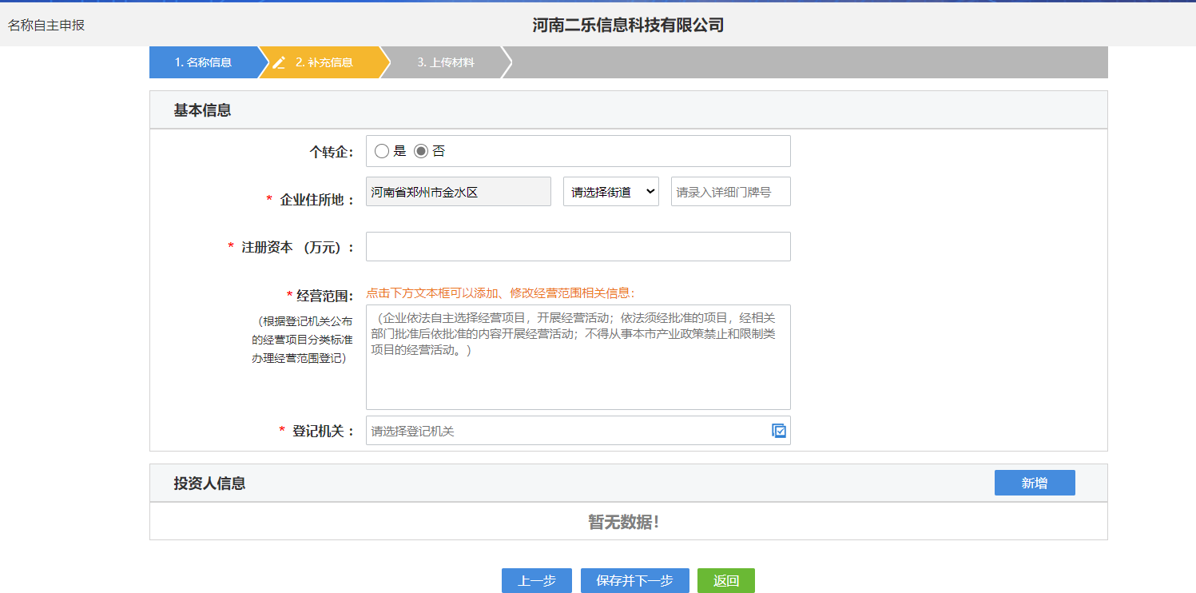Click the 个转企 label
1196x593 pixels.
[332, 152]
